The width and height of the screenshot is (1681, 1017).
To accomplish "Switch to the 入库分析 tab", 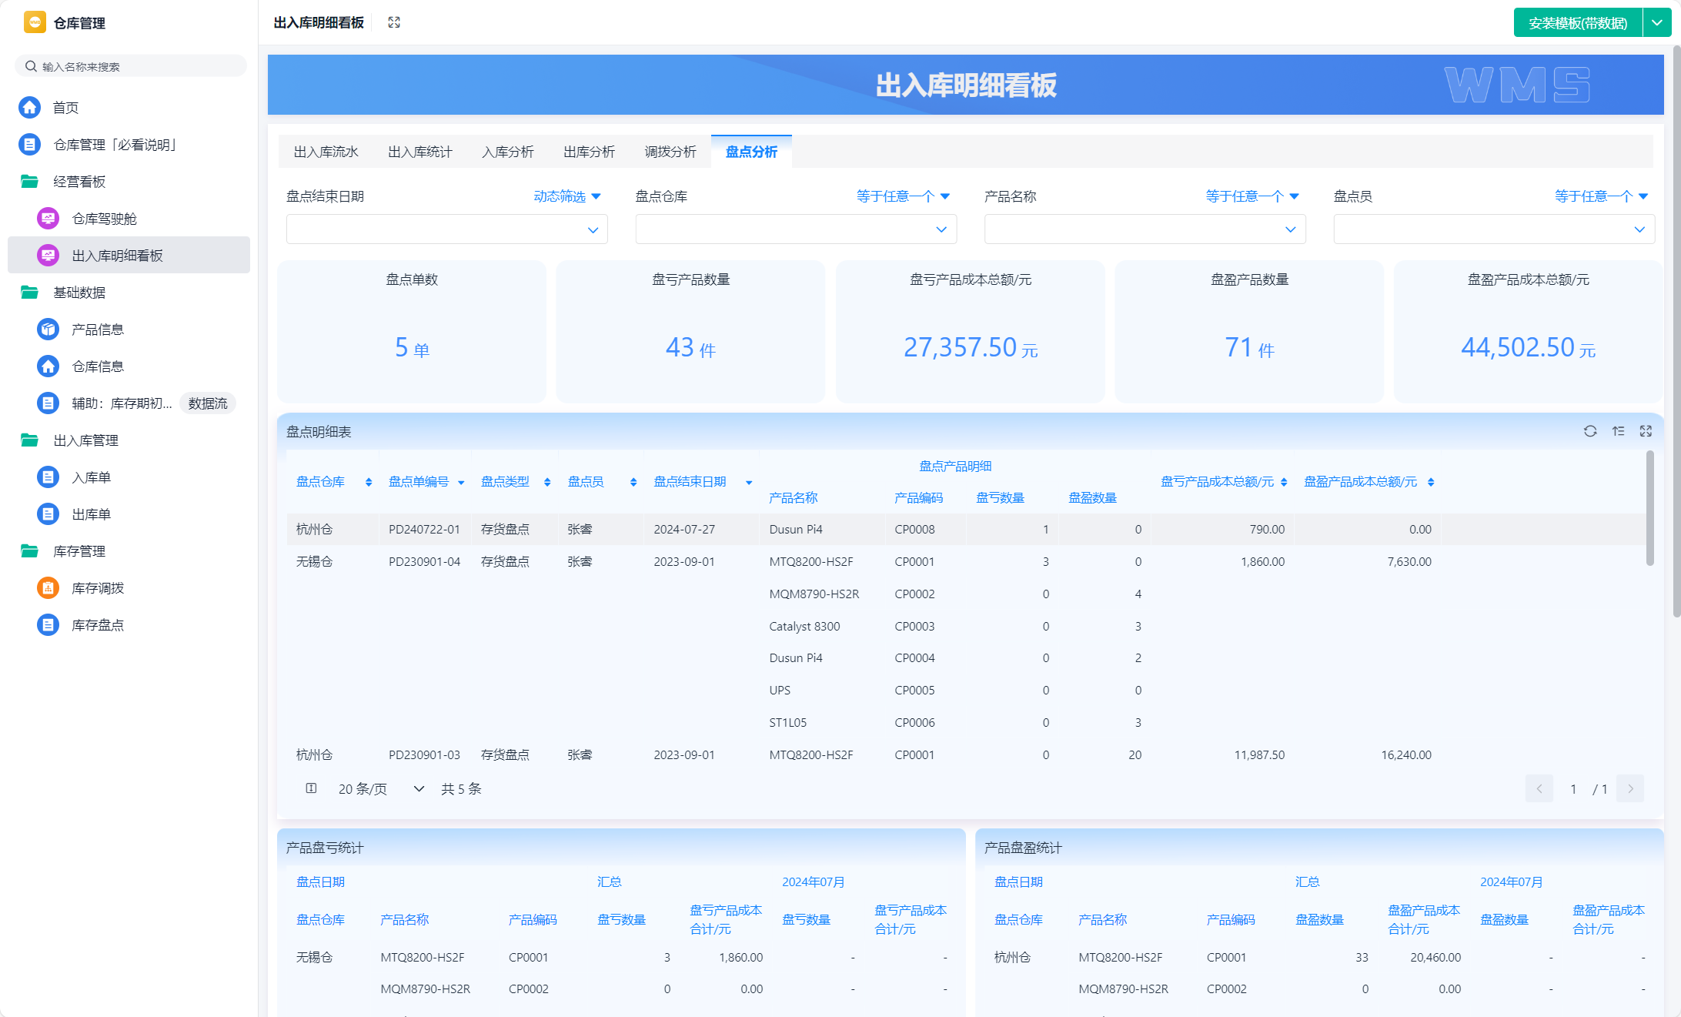I will [507, 152].
